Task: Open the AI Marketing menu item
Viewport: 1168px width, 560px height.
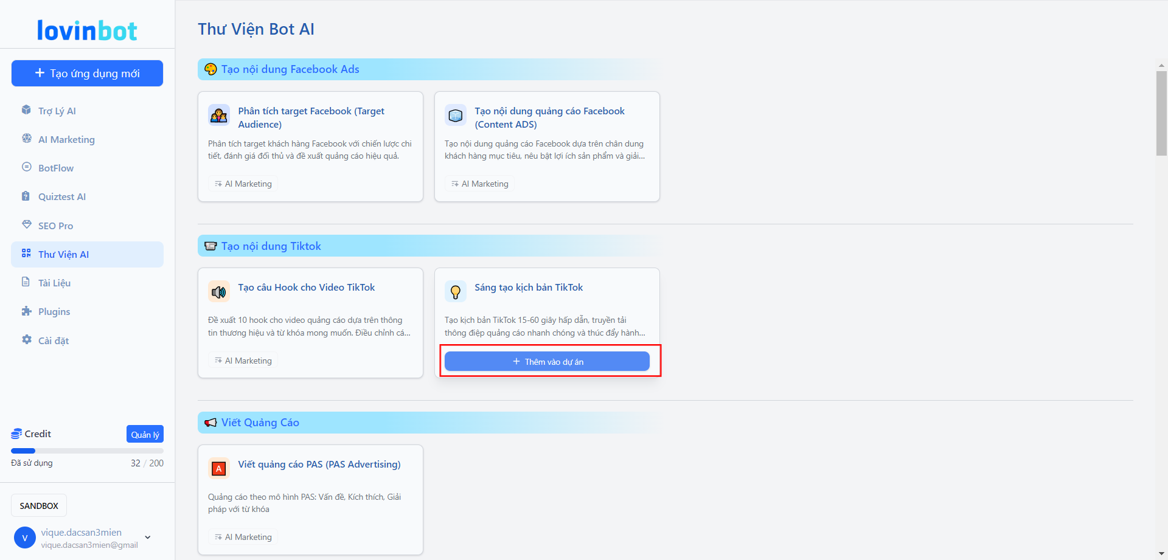Action: click(66, 139)
